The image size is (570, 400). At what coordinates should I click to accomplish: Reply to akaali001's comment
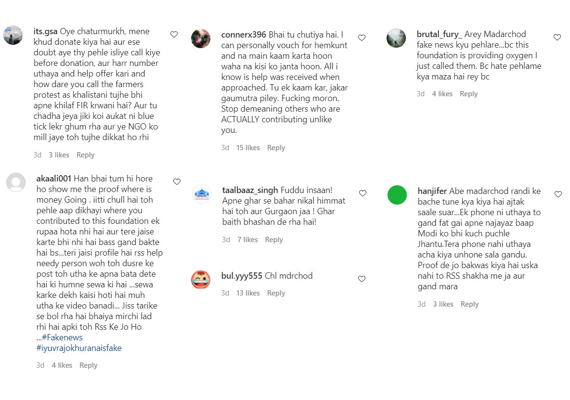point(88,365)
